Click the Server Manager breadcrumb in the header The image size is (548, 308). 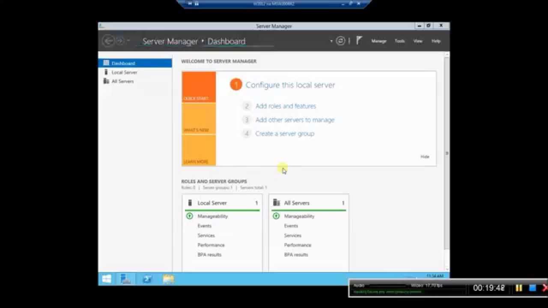pos(170,41)
